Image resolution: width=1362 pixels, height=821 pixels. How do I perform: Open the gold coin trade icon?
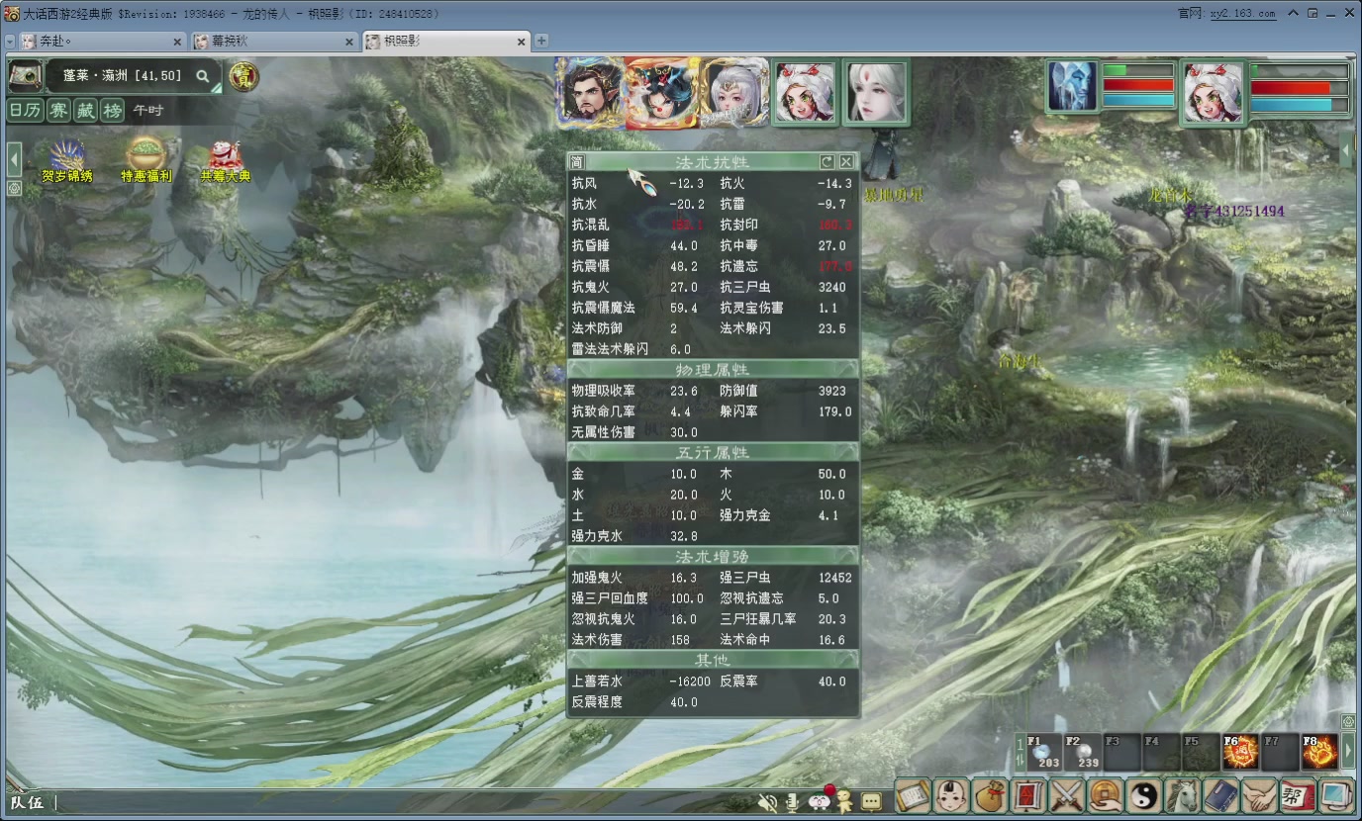pos(1106,795)
